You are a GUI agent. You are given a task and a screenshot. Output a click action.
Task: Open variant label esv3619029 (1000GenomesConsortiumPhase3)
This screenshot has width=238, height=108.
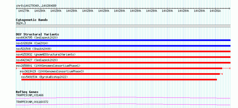coord(52,71)
